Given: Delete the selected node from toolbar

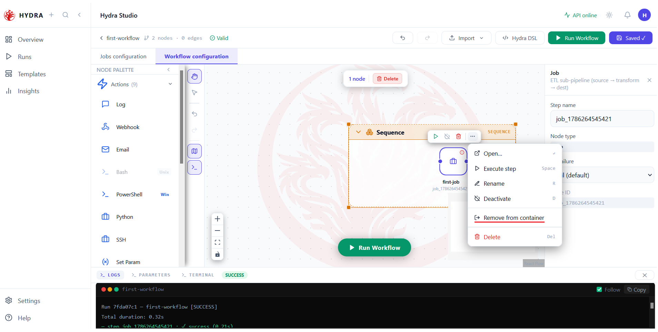Looking at the screenshot, I should (x=388, y=79).
